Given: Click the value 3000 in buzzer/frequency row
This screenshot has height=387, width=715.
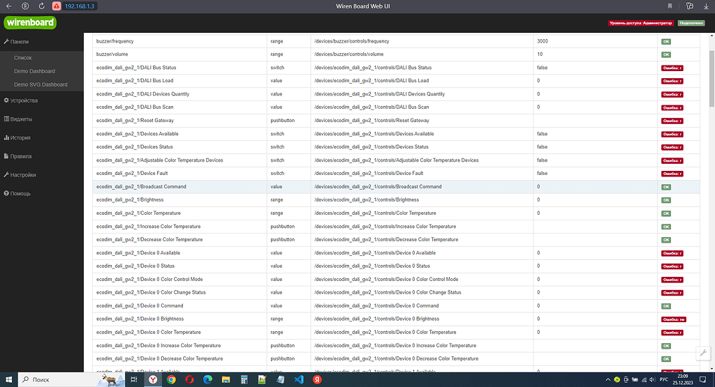Looking at the screenshot, I should 542,41.
